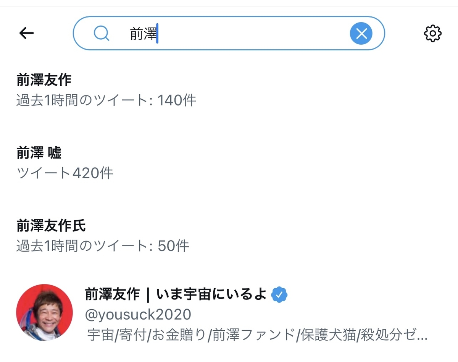
Task: Tap the blue X to clear search text
Action: click(x=361, y=34)
